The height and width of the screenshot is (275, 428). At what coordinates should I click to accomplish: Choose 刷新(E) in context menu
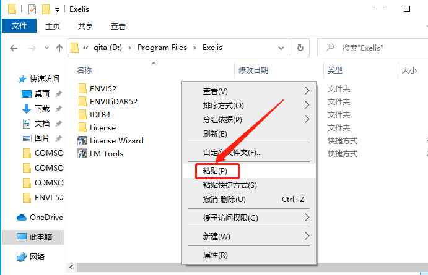(x=249, y=133)
